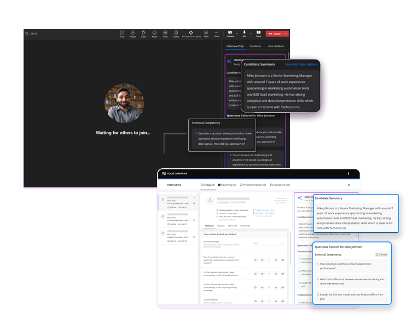The width and height of the screenshot is (417, 324).
Task: Toggle the Camera on or off
Action: (x=230, y=34)
